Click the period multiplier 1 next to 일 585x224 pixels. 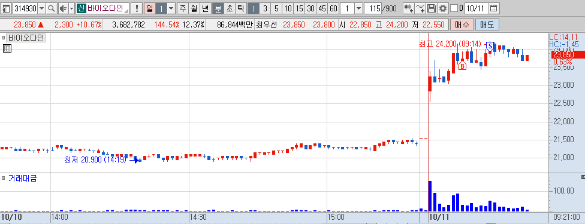click(x=161, y=8)
